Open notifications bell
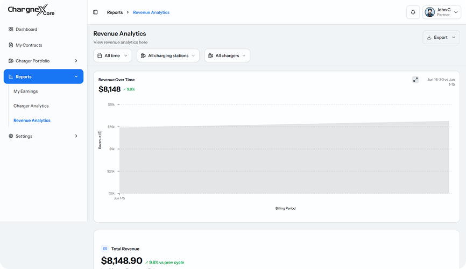Image resolution: width=466 pixels, height=269 pixels. 413,12
